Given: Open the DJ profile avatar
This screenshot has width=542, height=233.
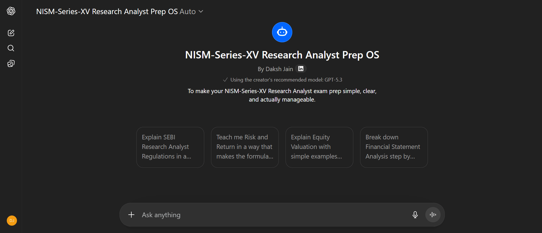Looking at the screenshot, I should [12, 221].
